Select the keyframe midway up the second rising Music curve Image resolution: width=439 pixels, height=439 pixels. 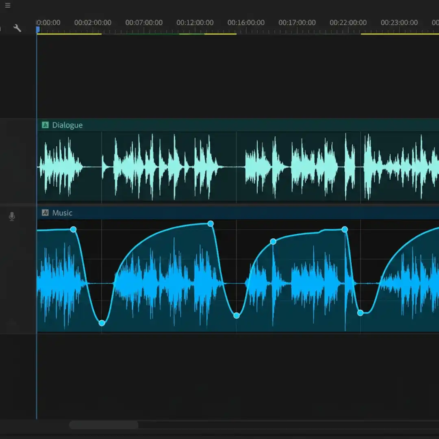pyautogui.click(x=273, y=241)
